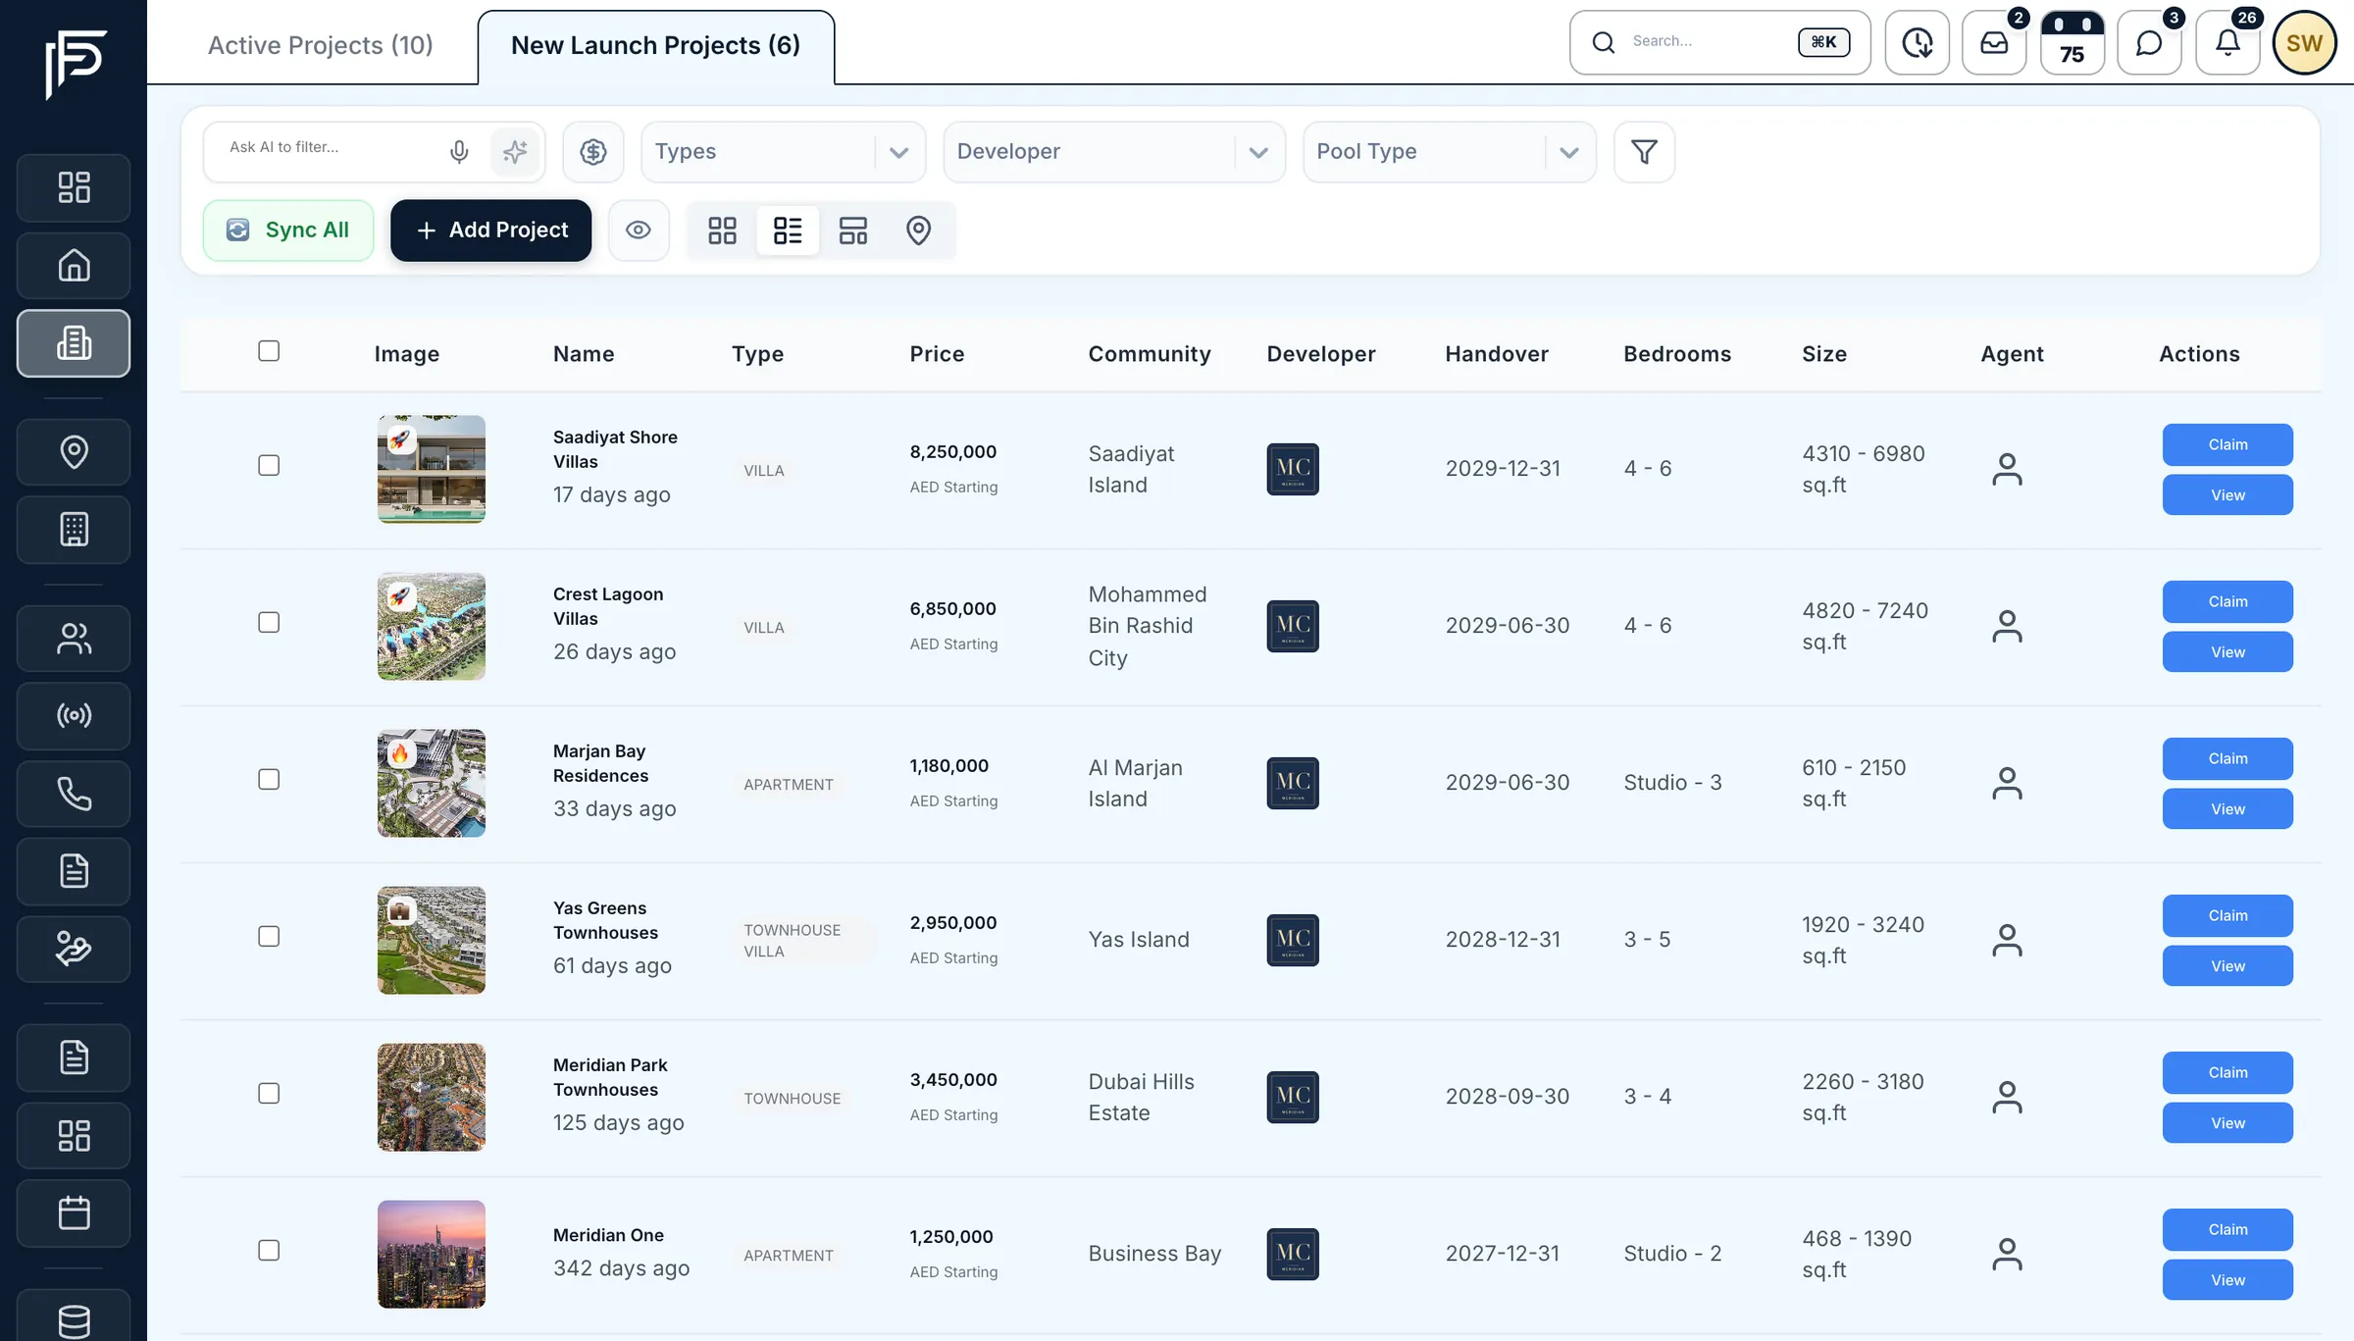Claim the Saadiyat Shore Villas project
The image size is (2354, 1341).
pyautogui.click(x=2227, y=444)
